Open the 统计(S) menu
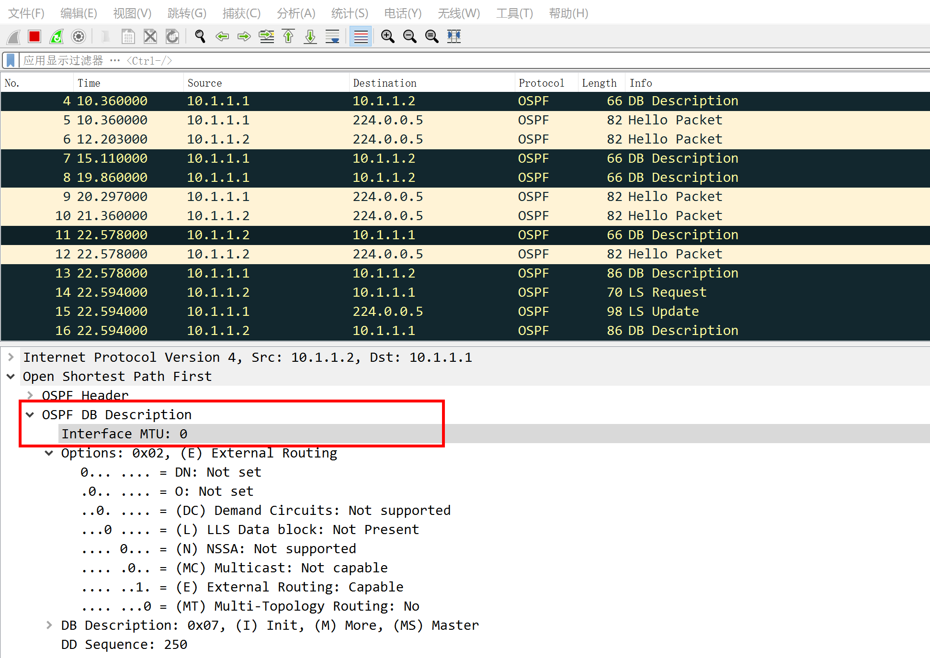The width and height of the screenshot is (930, 658). 350,13
